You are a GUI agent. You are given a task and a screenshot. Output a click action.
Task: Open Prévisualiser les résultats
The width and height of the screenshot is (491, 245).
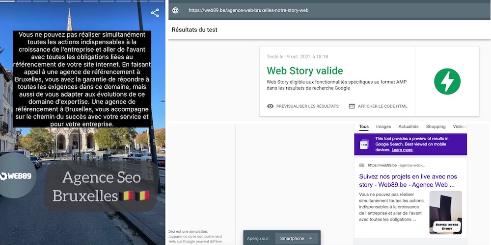303,106
